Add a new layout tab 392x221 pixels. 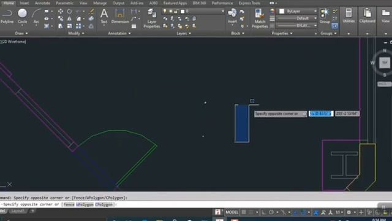(32, 211)
